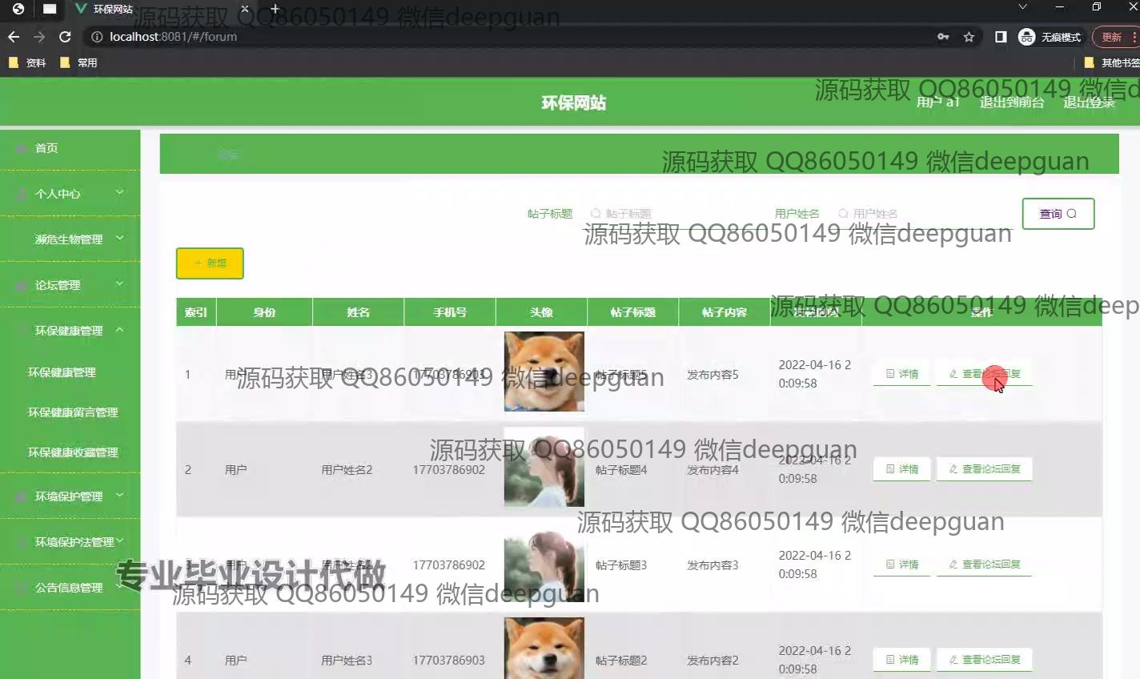The width and height of the screenshot is (1140, 679).
Task: Open the girl avatar in 帖子标题4 row
Action: 544,467
